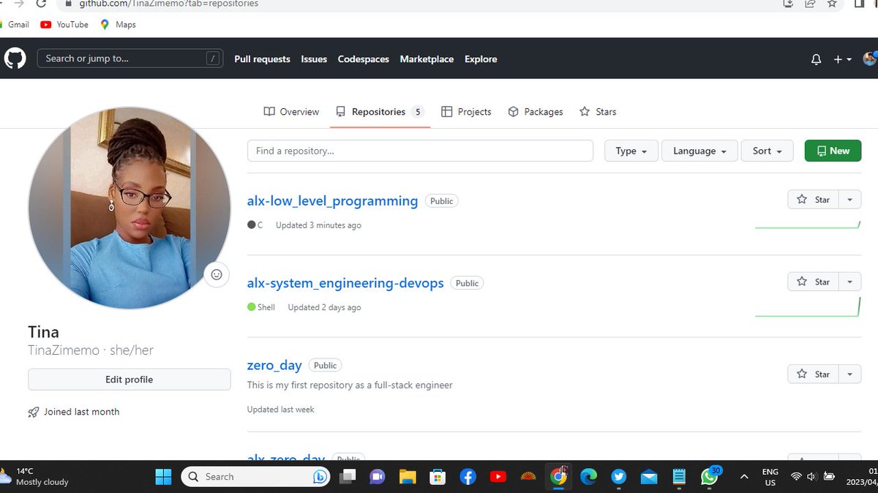Click the browser address bar URL
The image size is (878, 493).
[168, 4]
